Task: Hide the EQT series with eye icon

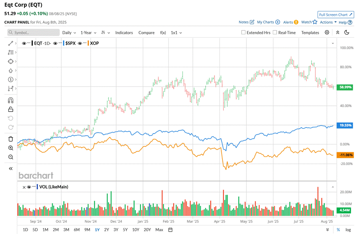Action: (24, 43)
